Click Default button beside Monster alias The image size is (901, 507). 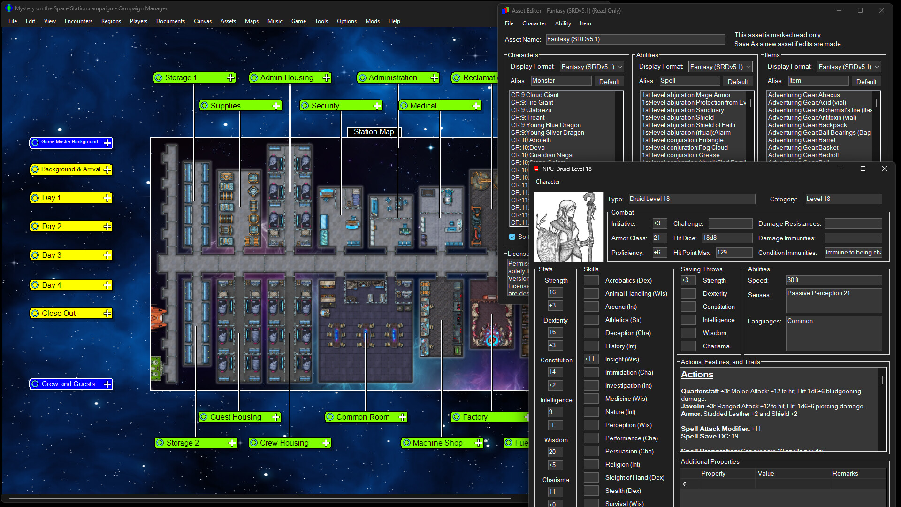point(609,82)
